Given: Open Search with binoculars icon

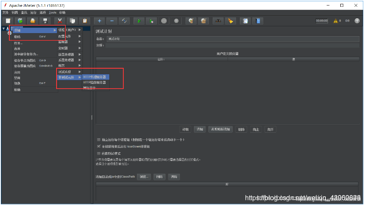Looking at the screenshot, I should pos(218,21).
